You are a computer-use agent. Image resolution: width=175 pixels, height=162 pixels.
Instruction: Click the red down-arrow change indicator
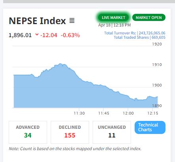tap(37, 34)
